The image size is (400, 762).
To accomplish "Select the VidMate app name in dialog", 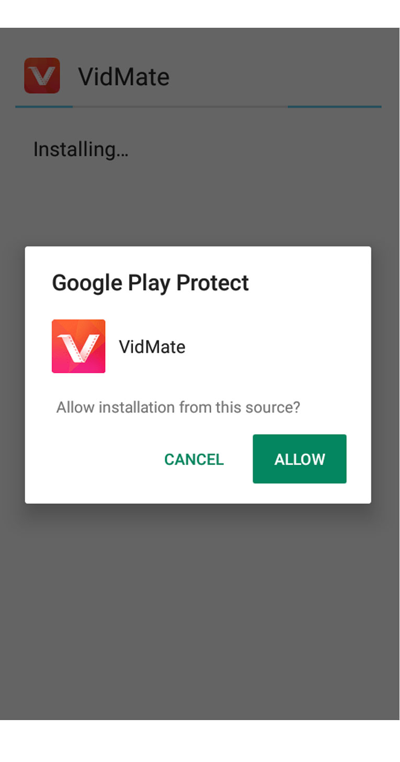I will (x=152, y=347).
